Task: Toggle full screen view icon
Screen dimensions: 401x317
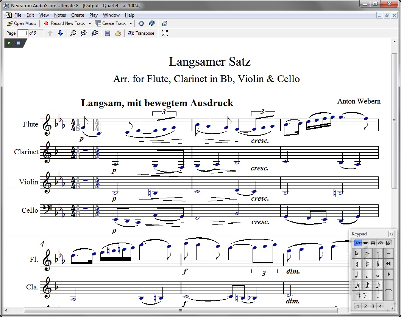Action: (x=165, y=33)
